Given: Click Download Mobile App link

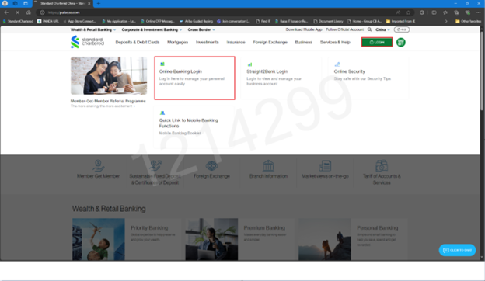Looking at the screenshot, I should tap(304, 29).
